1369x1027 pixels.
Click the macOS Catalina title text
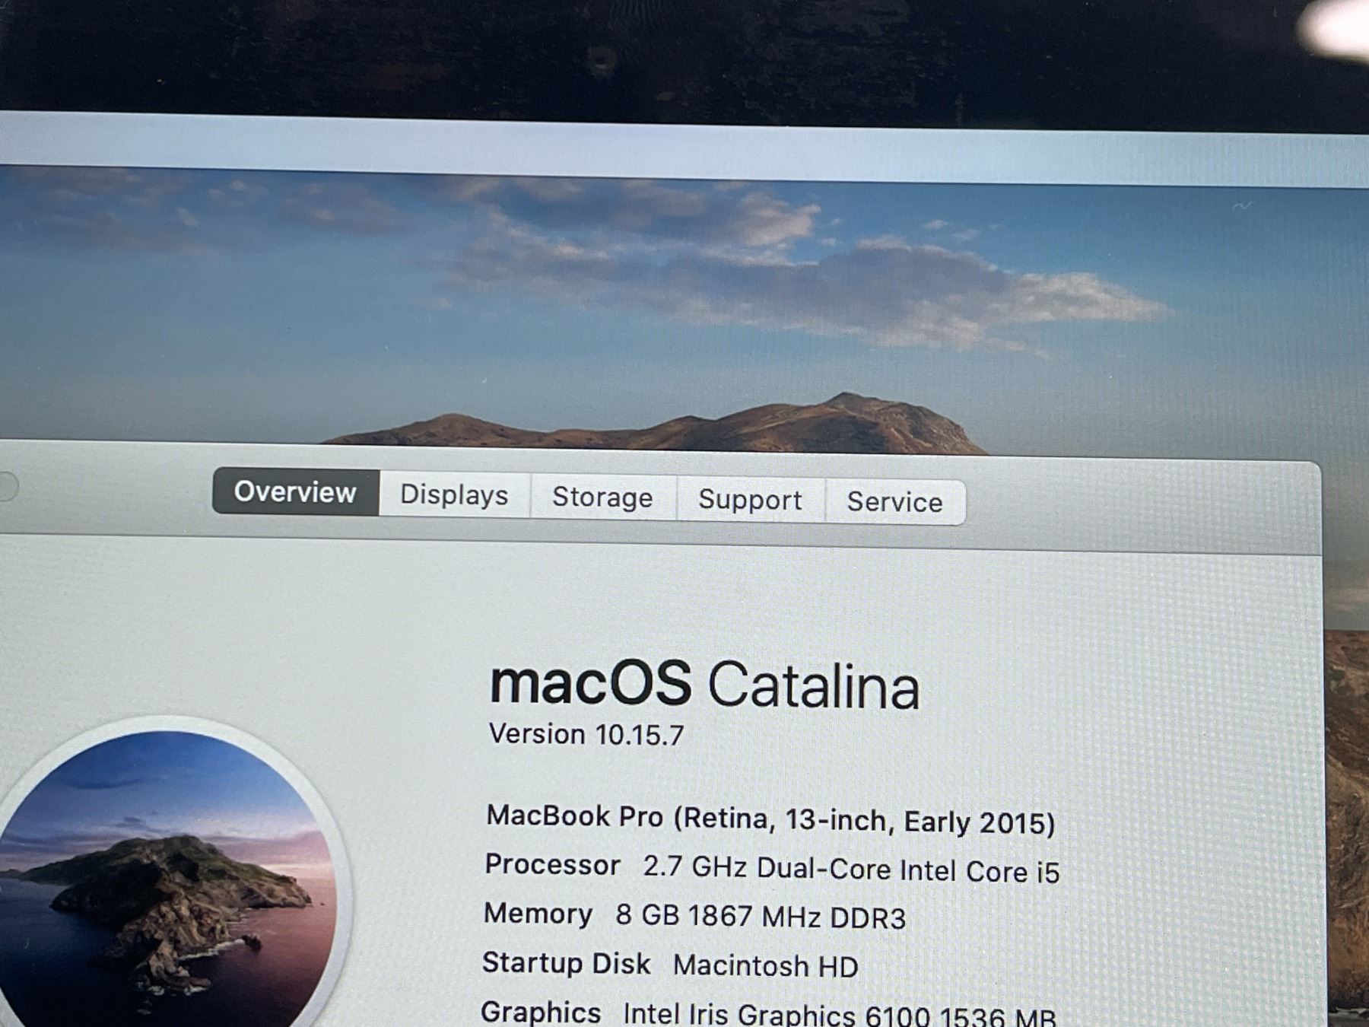click(x=704, y=685)
